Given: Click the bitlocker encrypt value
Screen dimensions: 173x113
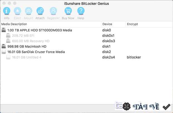Looking at the screenshot, I should 134,57.
